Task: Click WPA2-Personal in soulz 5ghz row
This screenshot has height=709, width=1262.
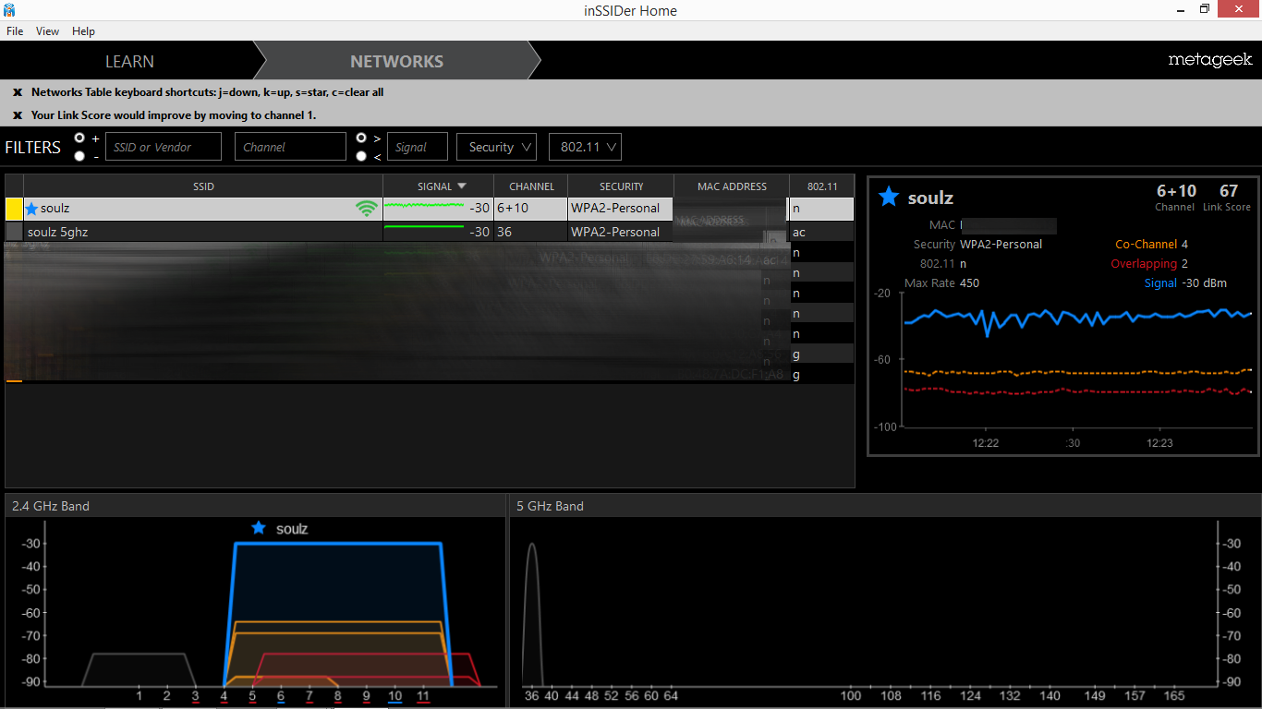Action: [x=615, y=232]
